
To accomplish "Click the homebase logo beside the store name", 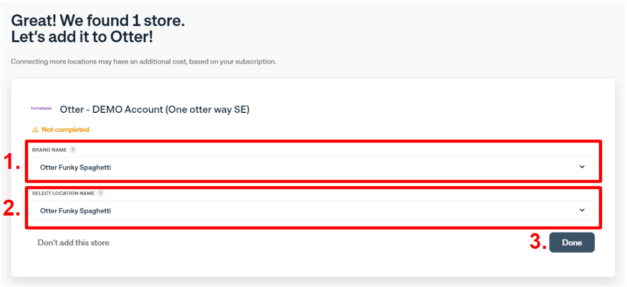I will point(41,109).
